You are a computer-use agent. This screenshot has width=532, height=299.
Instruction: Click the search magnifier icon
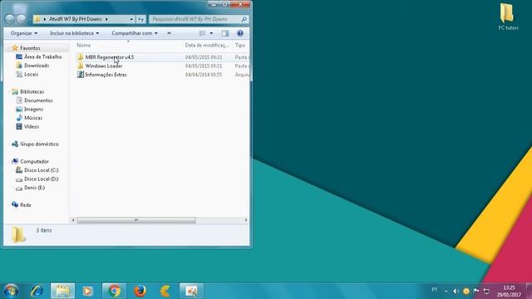click(244, 19)
